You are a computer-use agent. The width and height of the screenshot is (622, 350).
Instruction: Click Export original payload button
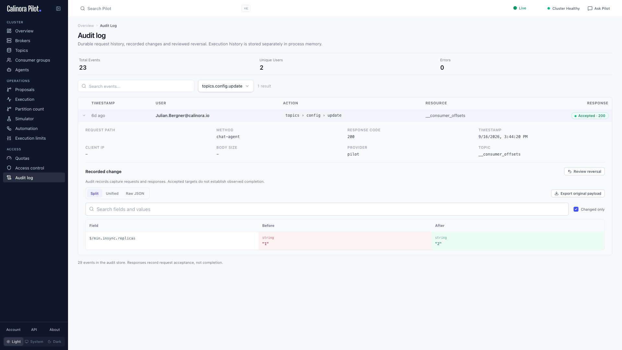(578, 193)
